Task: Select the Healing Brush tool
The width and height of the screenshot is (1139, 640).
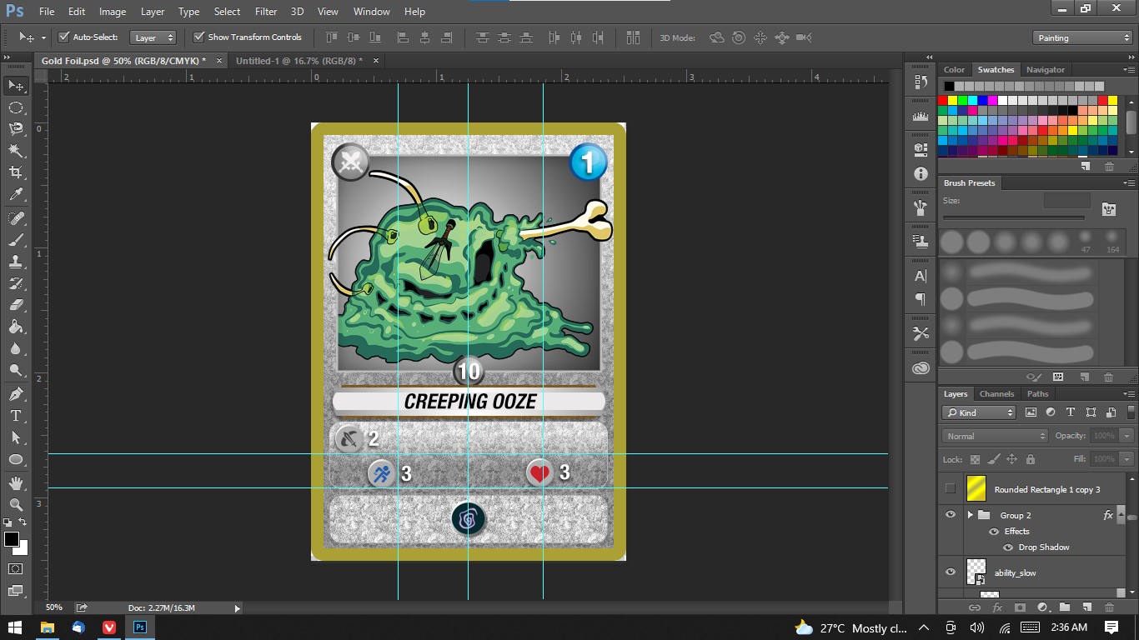Action: tap(16, 218)
